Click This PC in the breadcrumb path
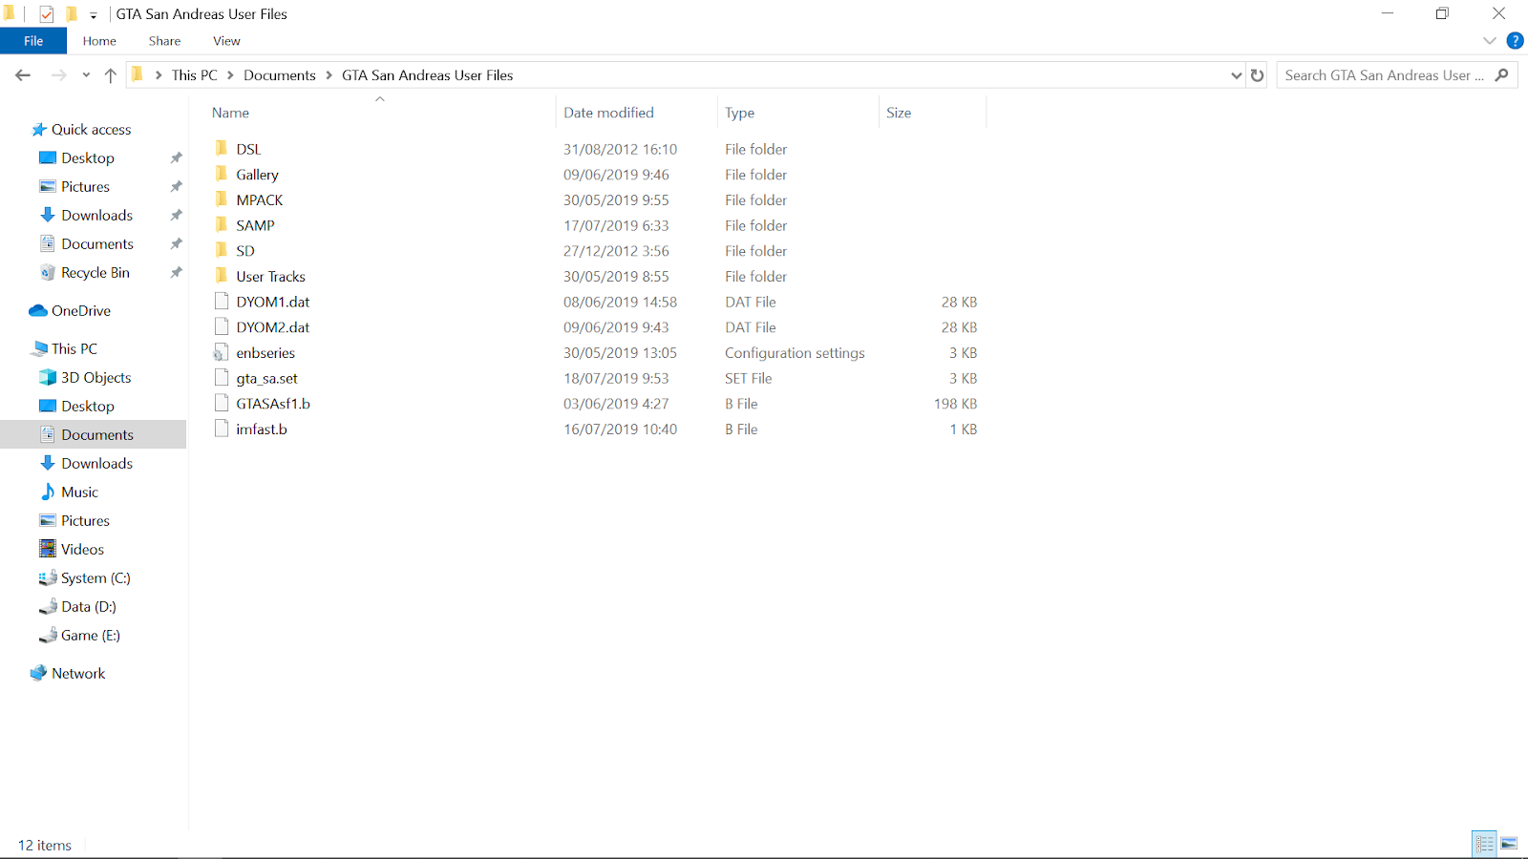The image size is (1528, 859). click(193, 74)
